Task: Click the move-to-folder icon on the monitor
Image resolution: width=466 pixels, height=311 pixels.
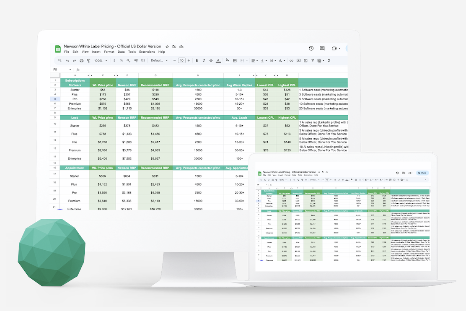Action: point(174,47)
